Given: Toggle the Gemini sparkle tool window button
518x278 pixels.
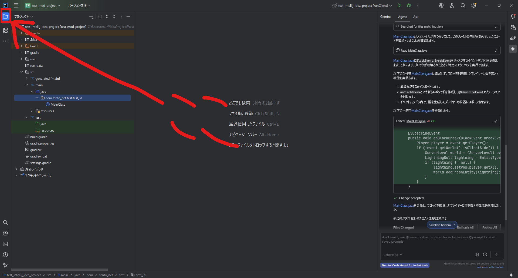Looking at the screenshot, I should pos(513,49).
